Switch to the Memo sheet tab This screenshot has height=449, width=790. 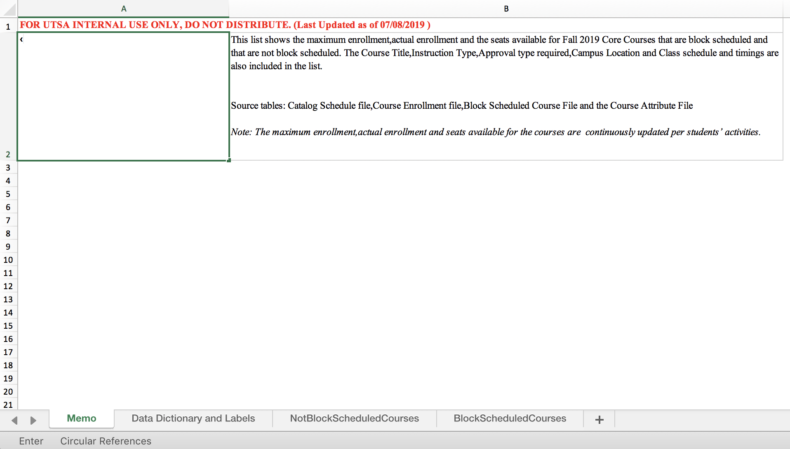coord(81,419)
